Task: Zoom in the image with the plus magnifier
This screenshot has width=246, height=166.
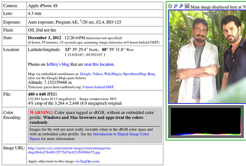Action: pyautogui.click(x=181, y=6)
